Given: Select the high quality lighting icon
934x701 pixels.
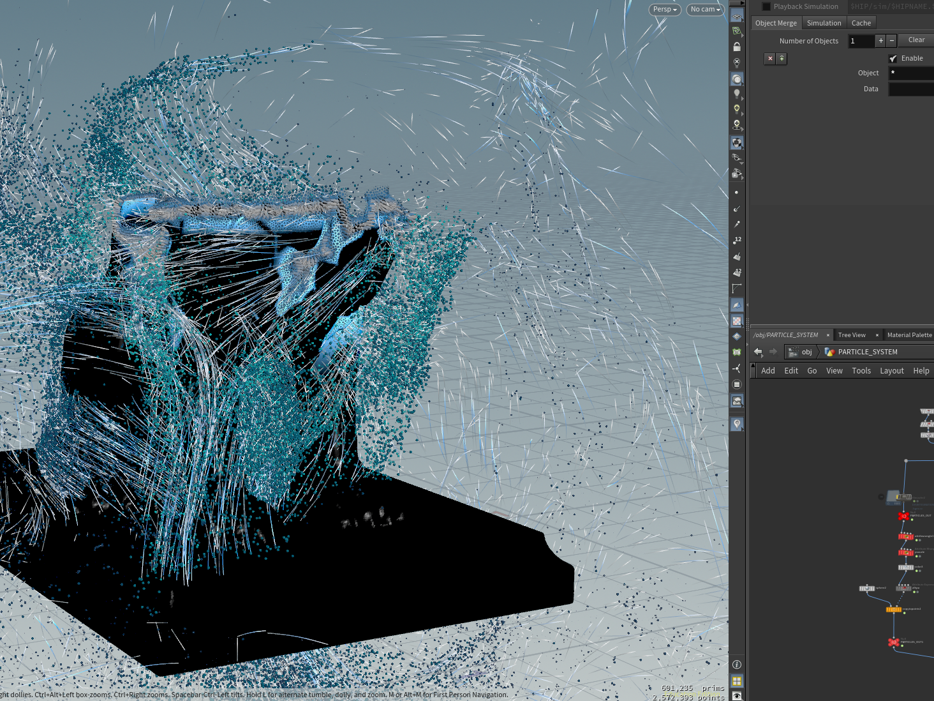Looking at the screenshot, I should (x=737, y=110).
